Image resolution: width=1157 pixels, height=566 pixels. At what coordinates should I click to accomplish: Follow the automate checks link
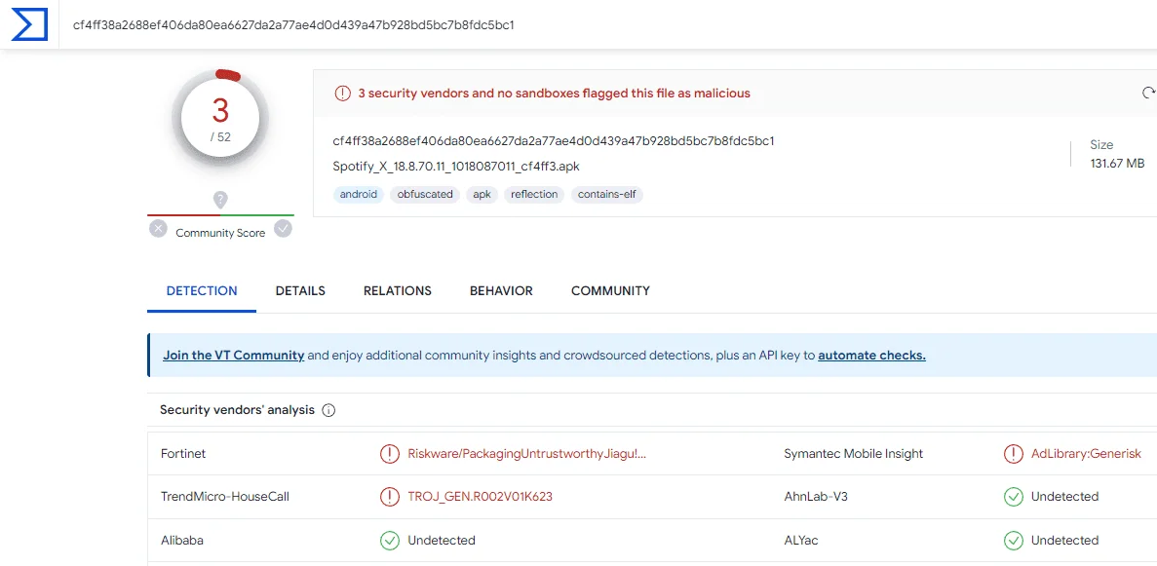click(871, 355)
